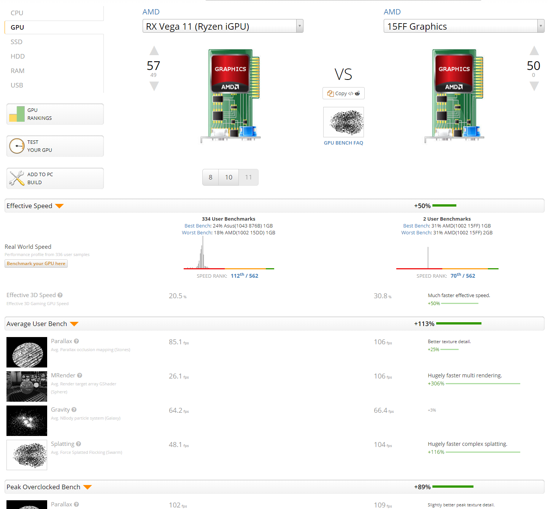The width and height of the screenshot is (548, 509).
Task: Click 'Hugely faster complex splatting.' text
Action: [467, 444]
